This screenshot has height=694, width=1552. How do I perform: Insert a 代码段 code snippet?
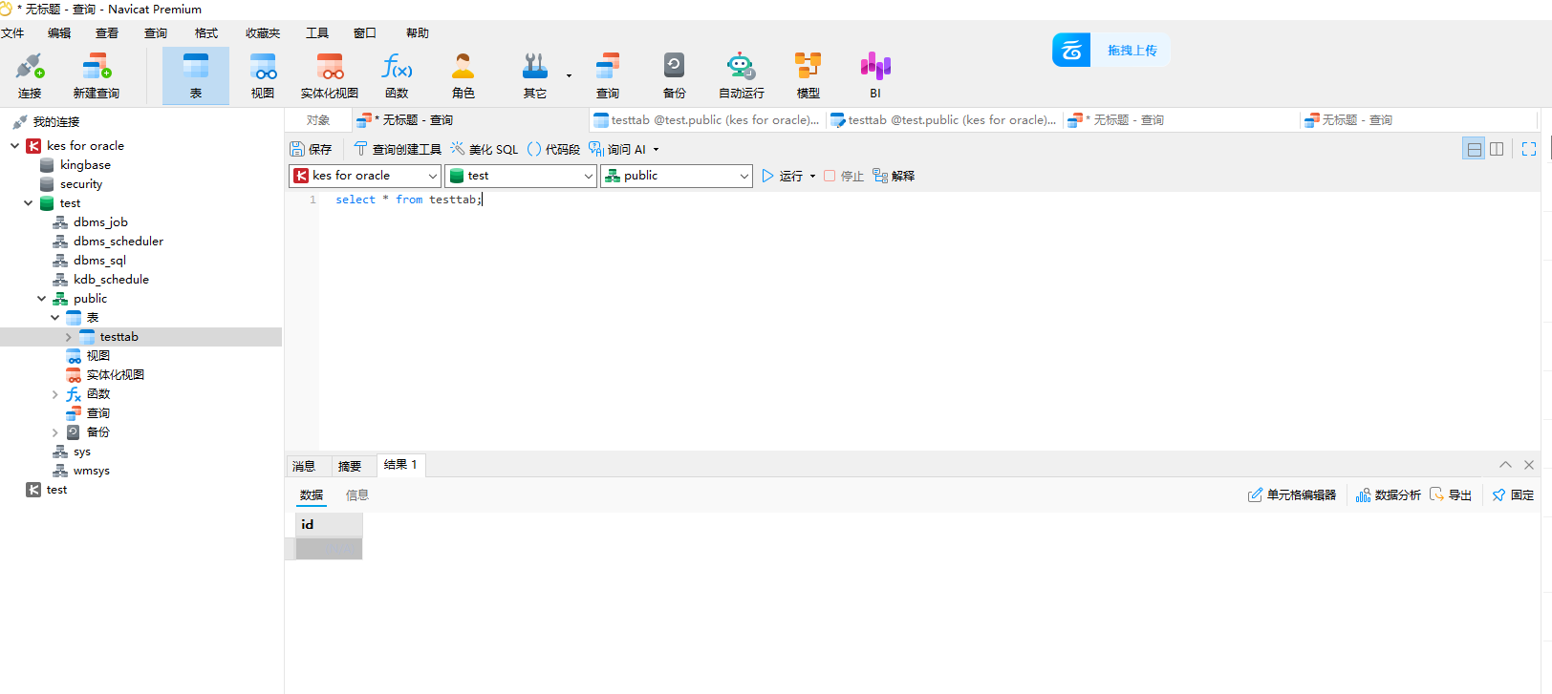click(x=553, y=149)
